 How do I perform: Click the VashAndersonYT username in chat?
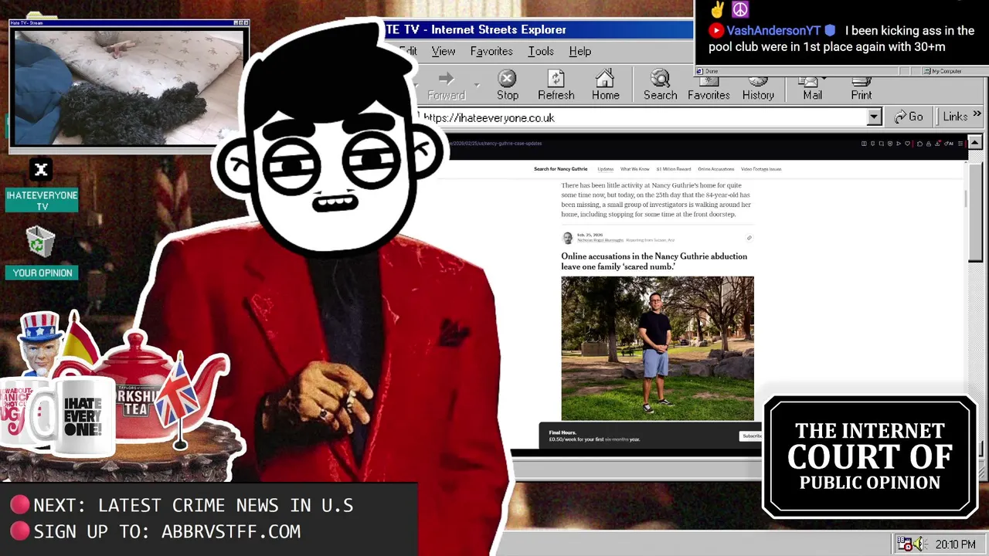coord(773,31)
